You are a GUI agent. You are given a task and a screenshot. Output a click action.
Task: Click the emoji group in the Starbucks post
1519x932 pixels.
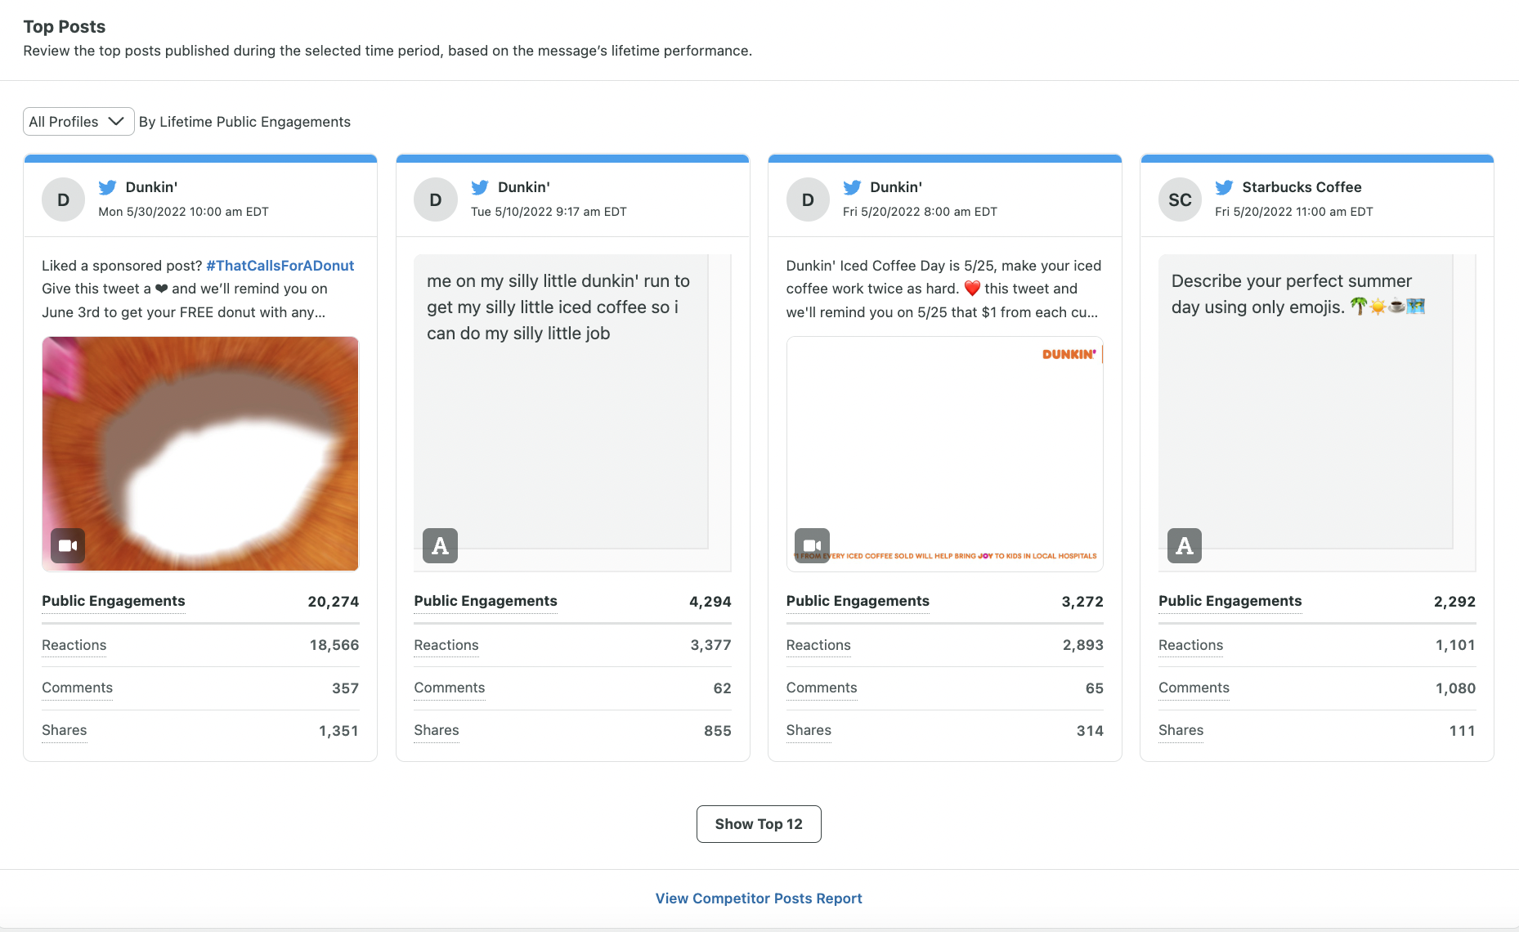pyautogui.click(x=1387, y=307)
